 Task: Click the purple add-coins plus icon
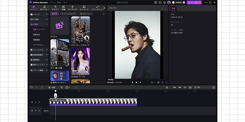click(x=184, y=2)
